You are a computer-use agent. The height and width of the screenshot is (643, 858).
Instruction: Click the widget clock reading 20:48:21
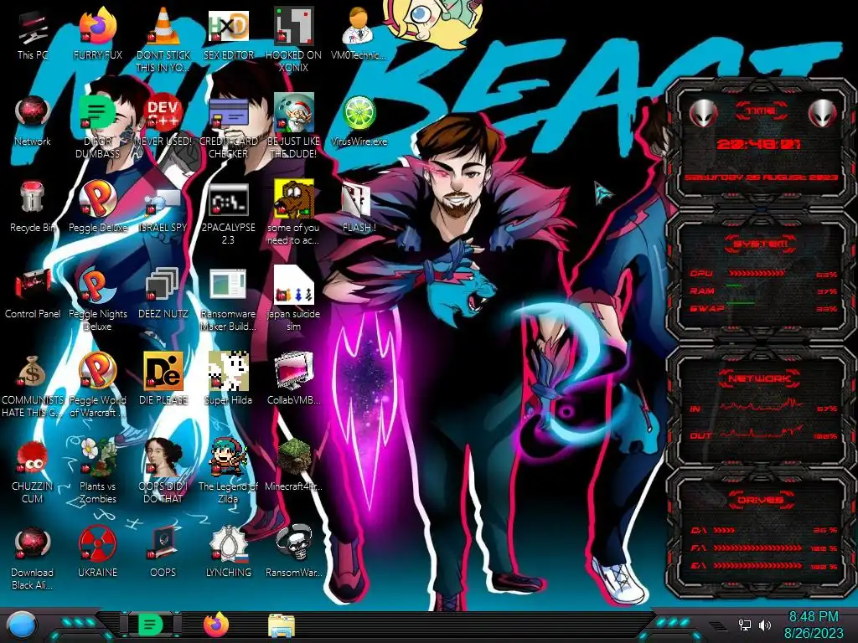pos(758,144)
